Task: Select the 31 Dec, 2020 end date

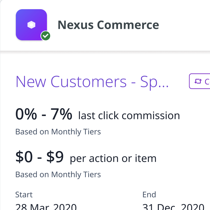Action: point(173,207)
